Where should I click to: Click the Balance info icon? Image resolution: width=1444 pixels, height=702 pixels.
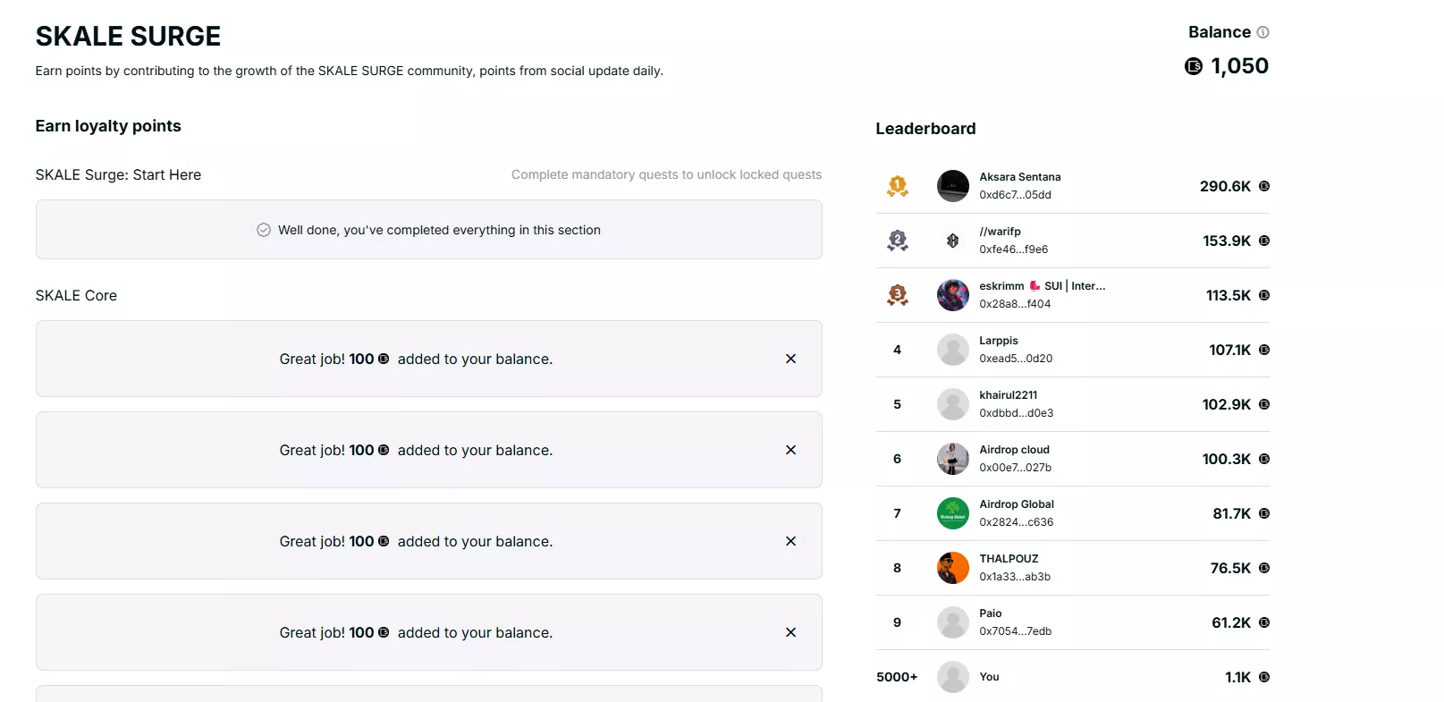click(1262, 32)
